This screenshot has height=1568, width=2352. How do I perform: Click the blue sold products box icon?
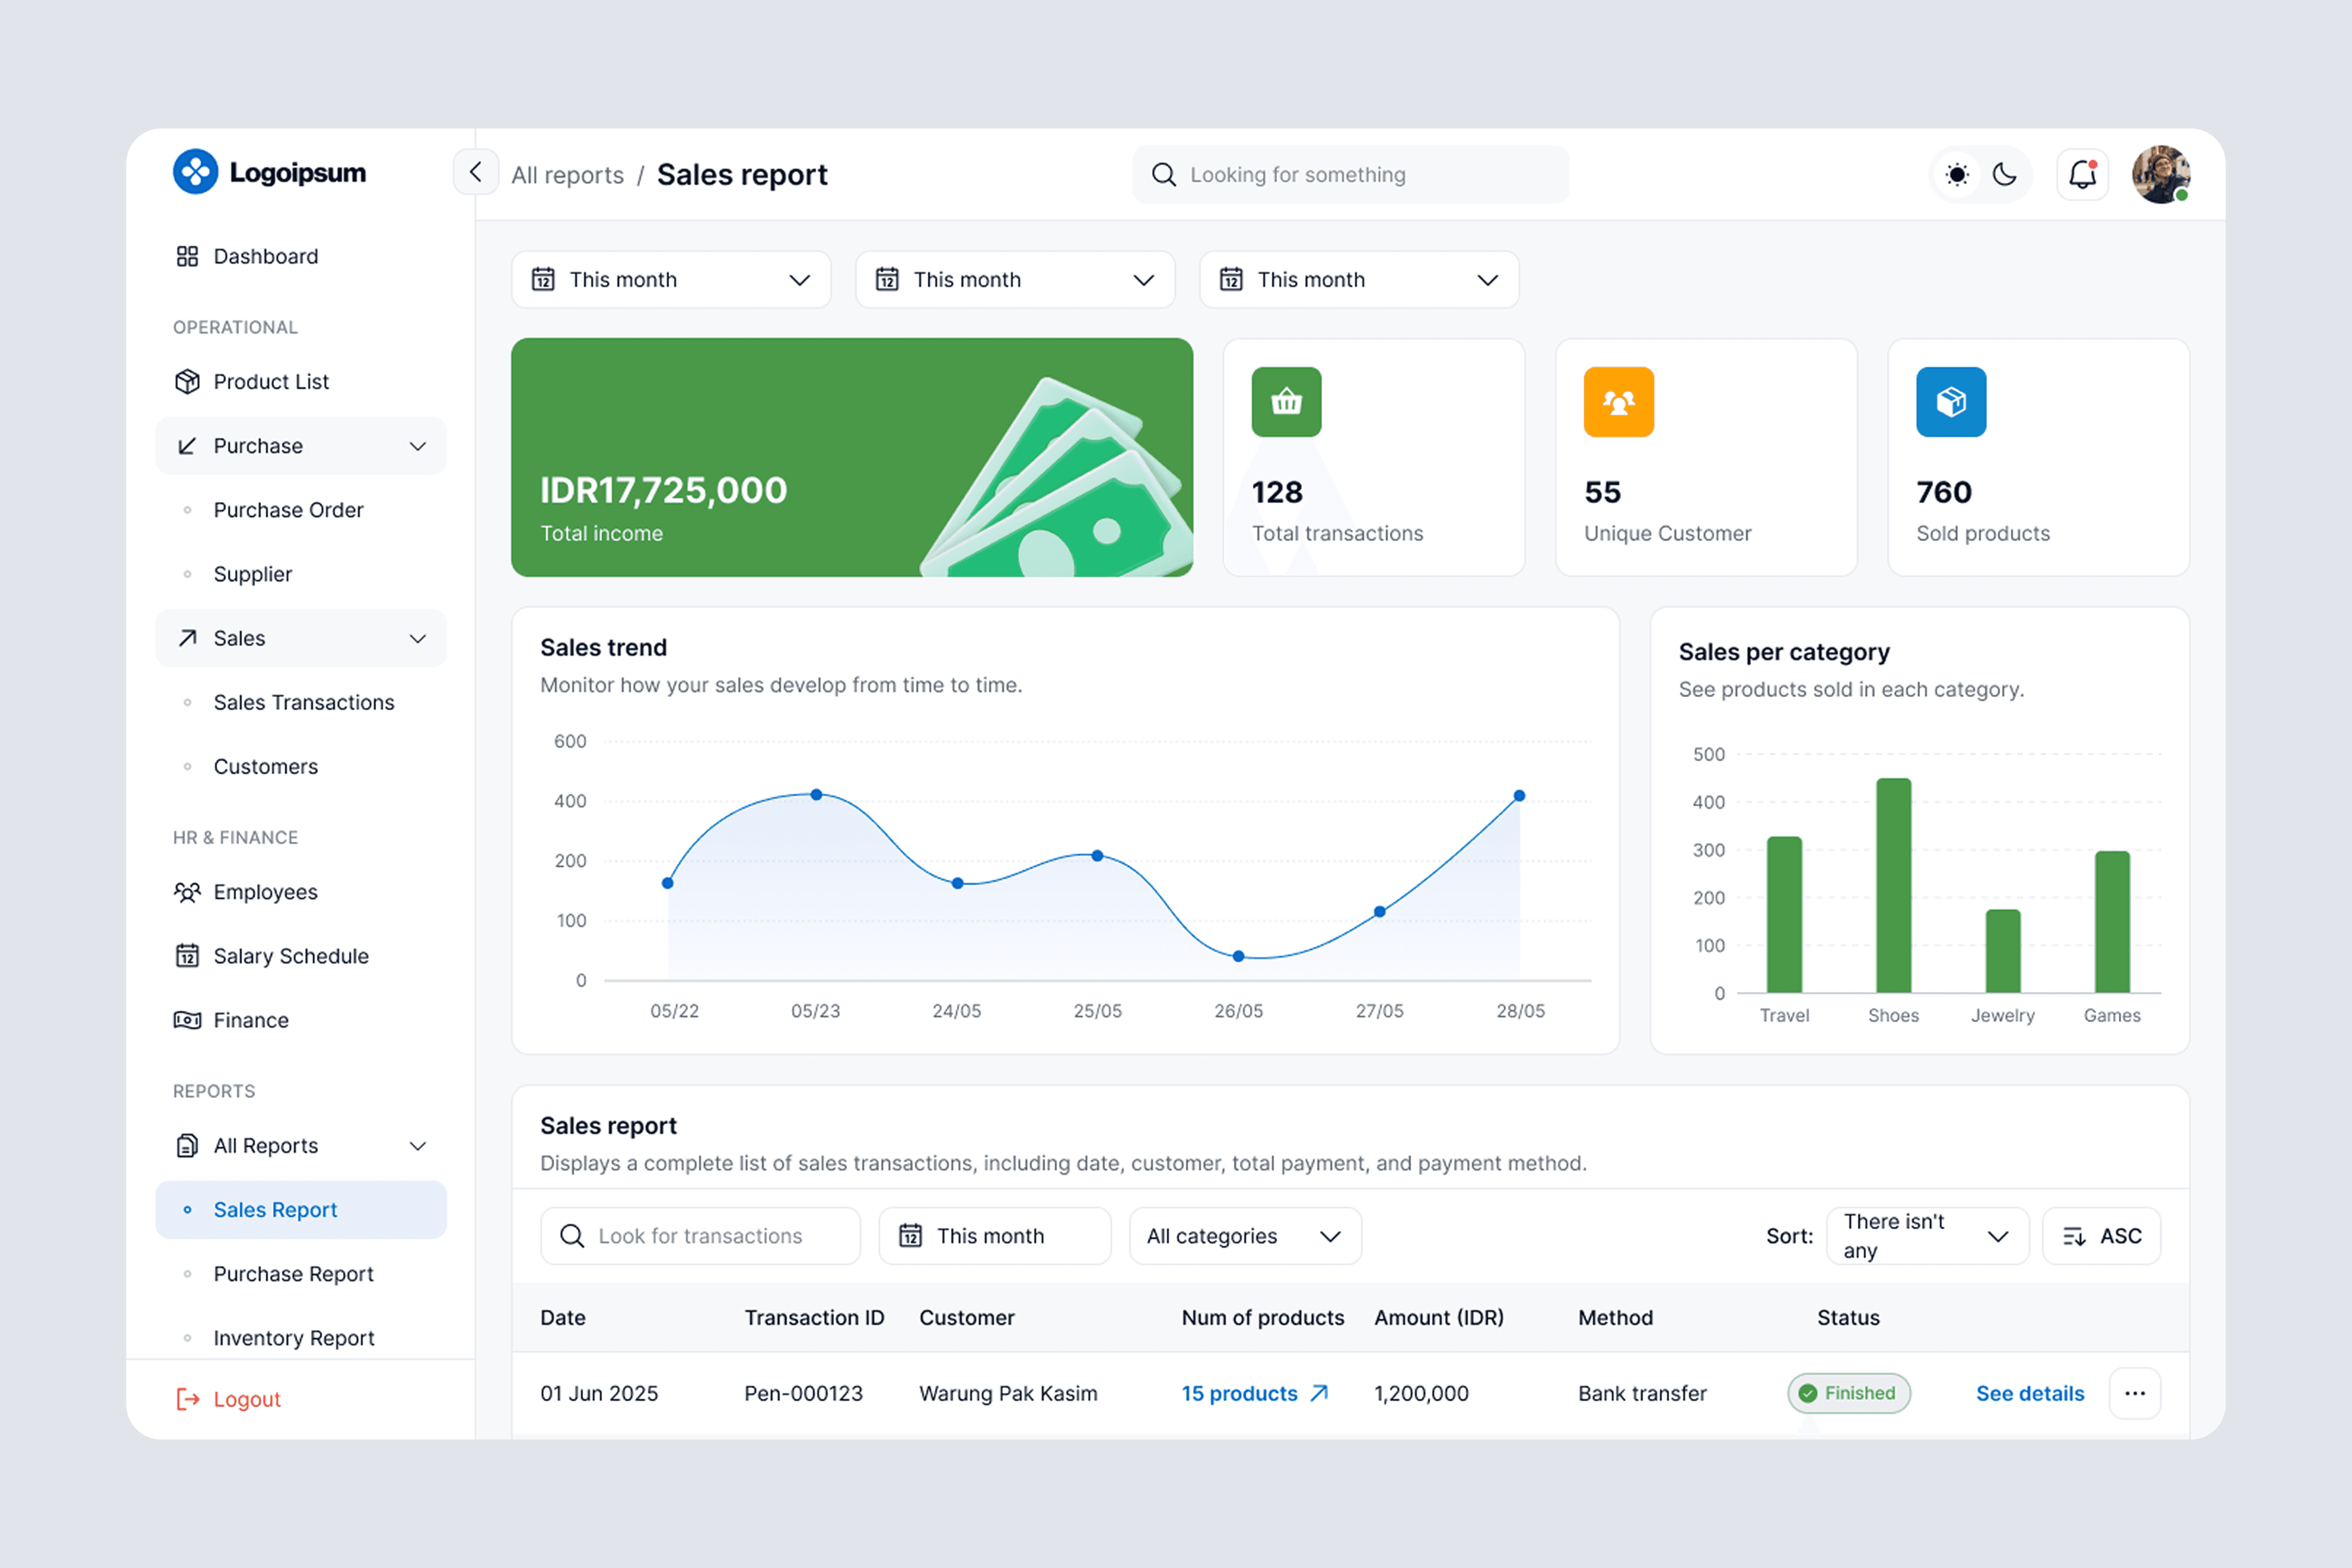pyautogui.click(x=1950, y=402)
